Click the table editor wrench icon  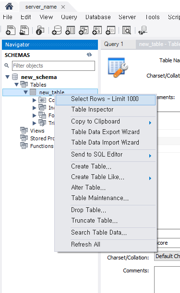pos(118,68)
